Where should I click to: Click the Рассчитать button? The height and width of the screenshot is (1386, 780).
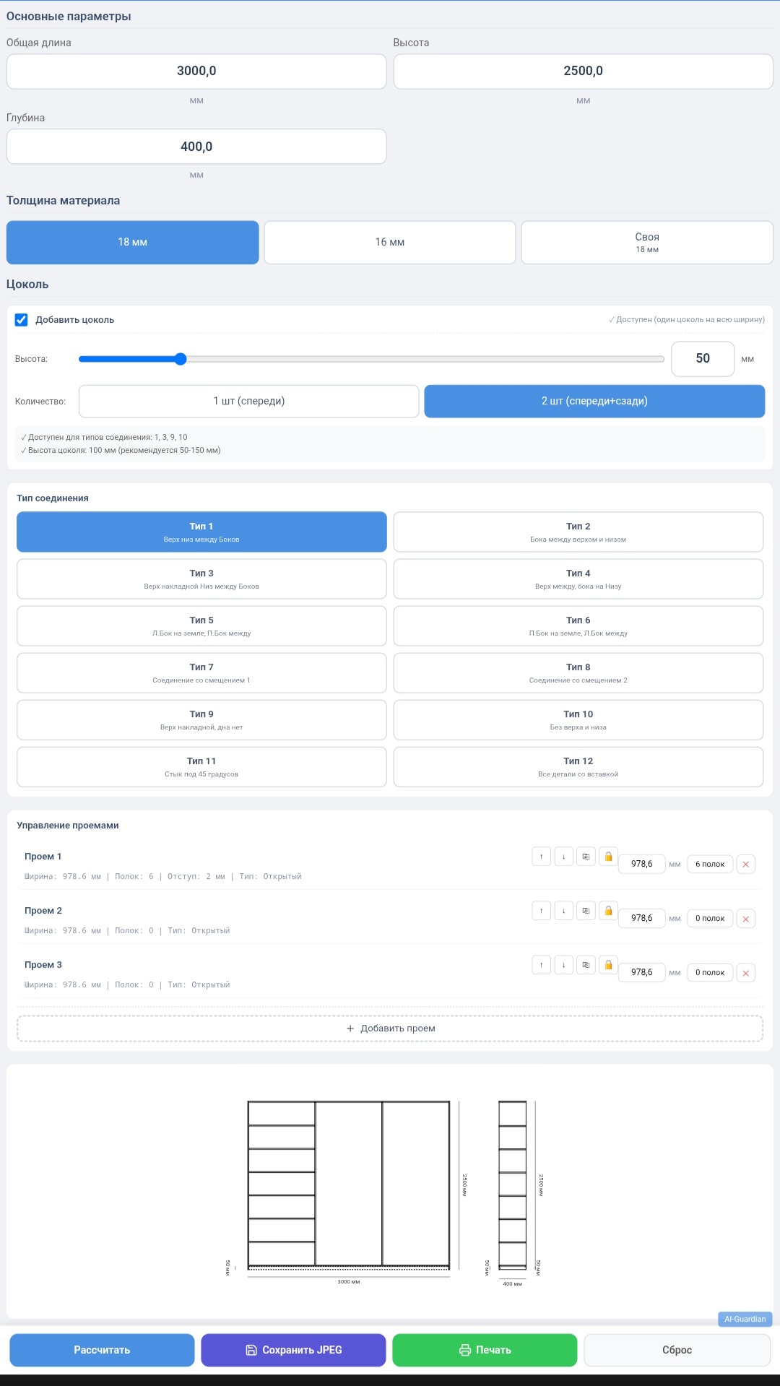click(x=102, y=1350)
